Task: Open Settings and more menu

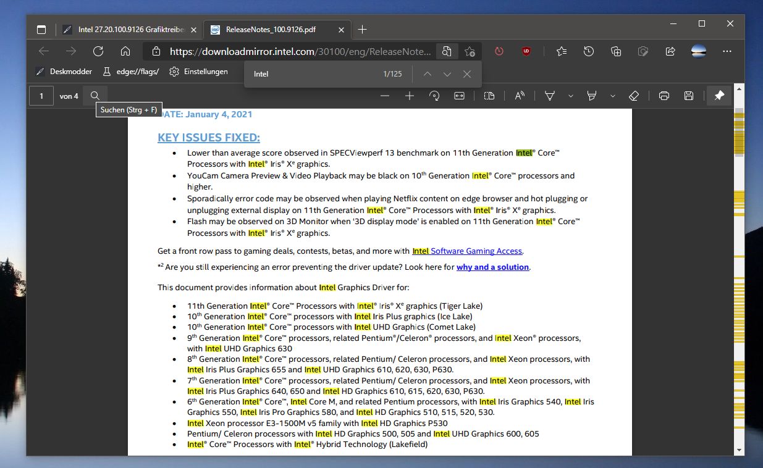Action: pyautogui.click(x=727, y=51)
